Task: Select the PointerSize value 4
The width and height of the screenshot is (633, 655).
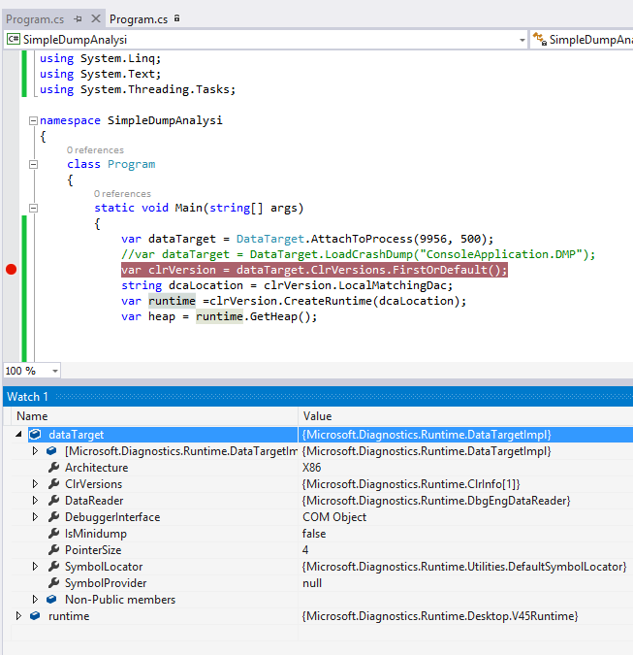Action: (x=305, y=550)
